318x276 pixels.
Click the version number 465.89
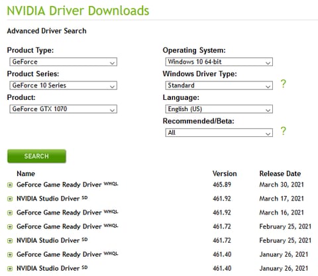pos(222,185)
